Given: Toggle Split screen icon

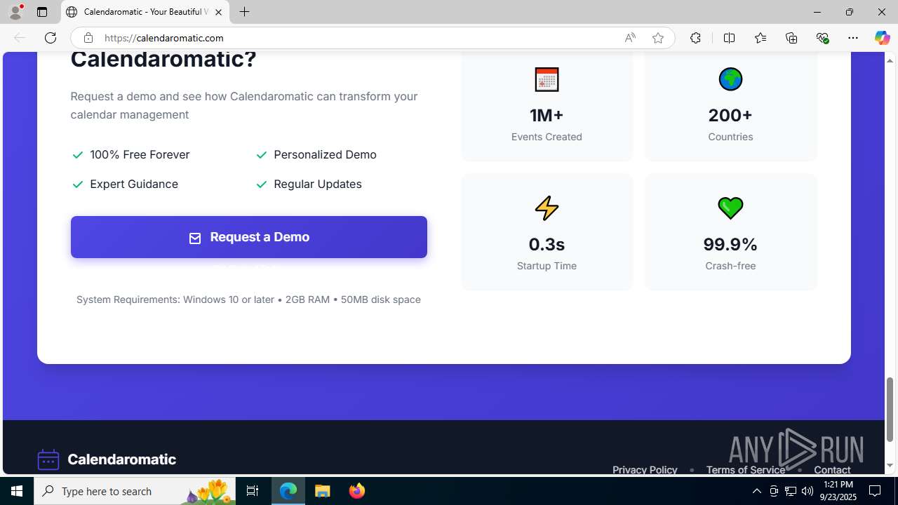Looking at the screenshot, I should tap(729, 38).
